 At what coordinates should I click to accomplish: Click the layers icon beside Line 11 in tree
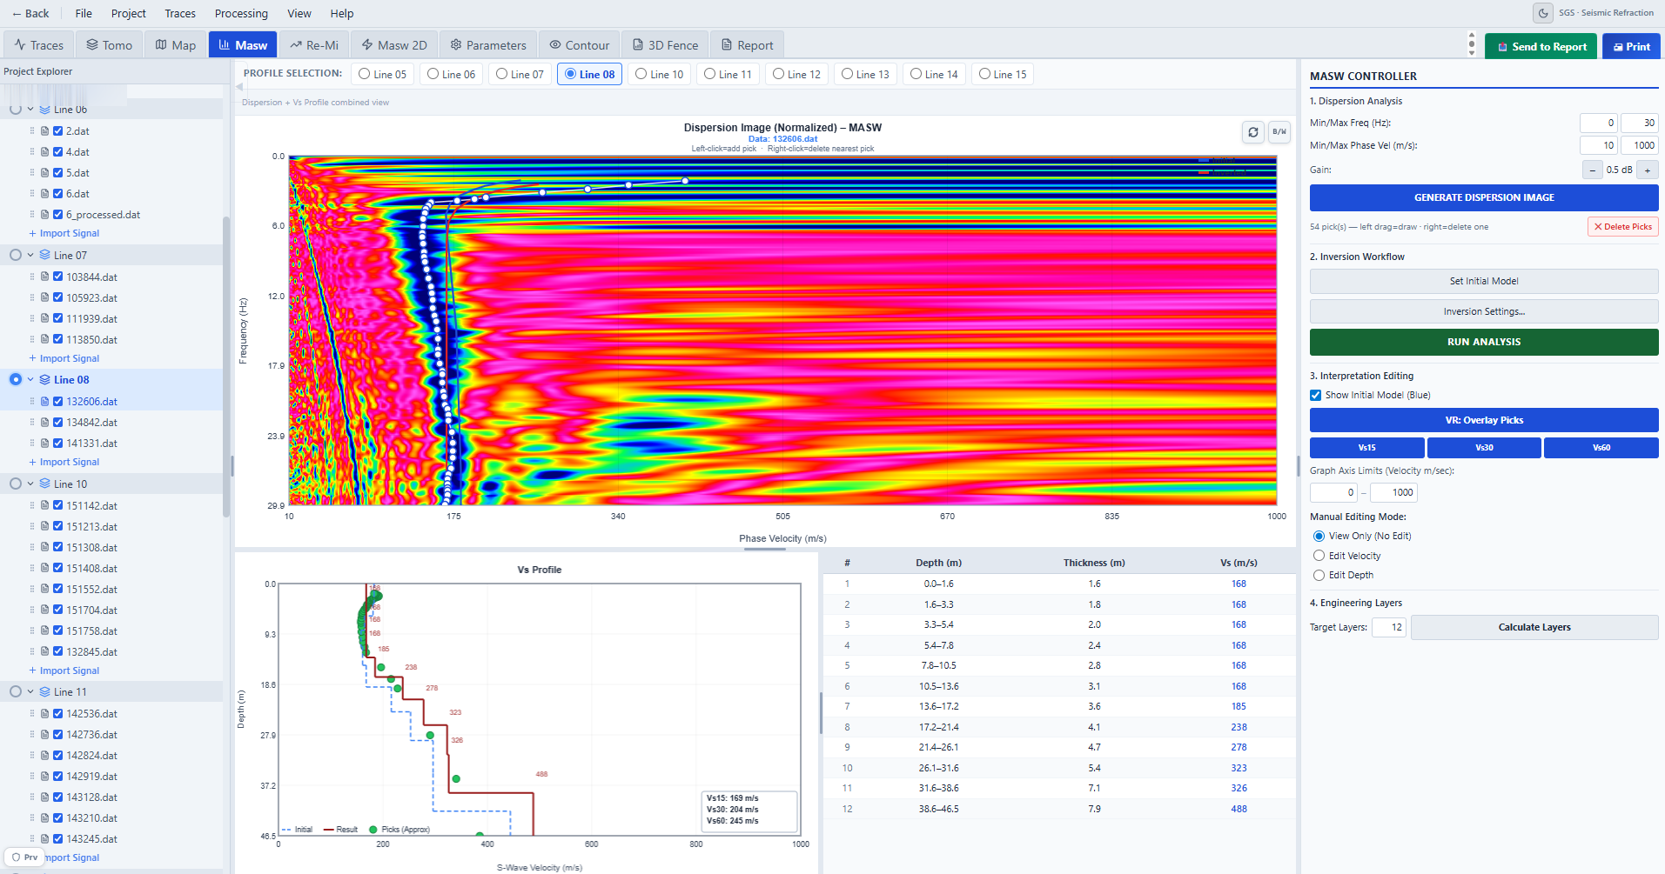45,692
